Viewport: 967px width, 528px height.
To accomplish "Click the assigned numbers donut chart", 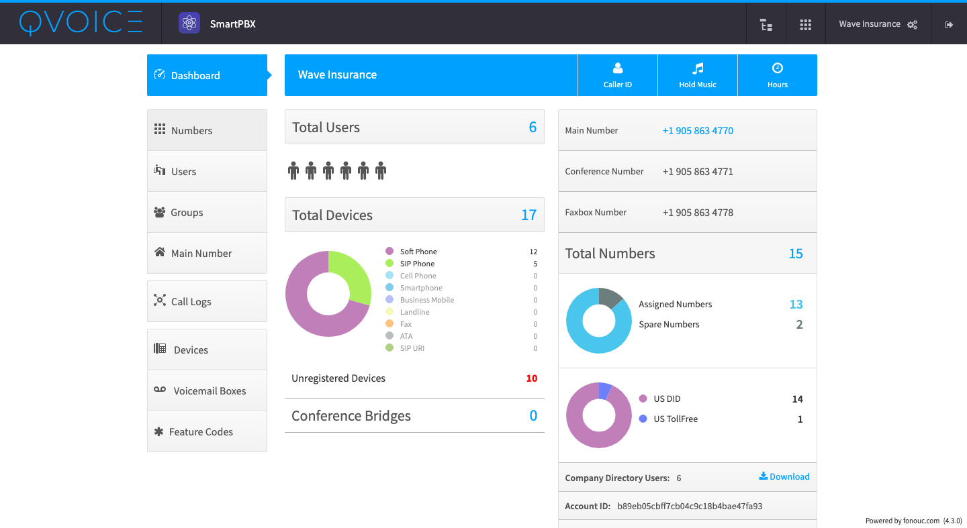I will pyautogui.click(x=599, y=321).
